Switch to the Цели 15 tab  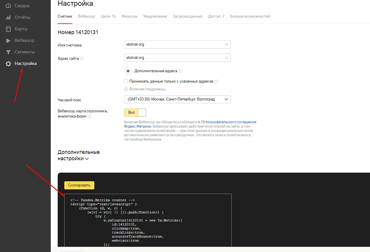click(x=108, y=16)
